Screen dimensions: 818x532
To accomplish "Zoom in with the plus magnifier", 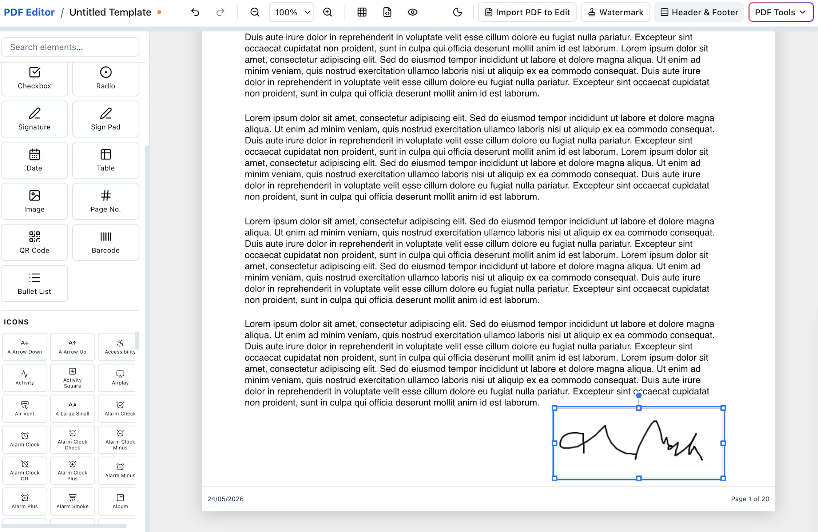I will [x=327, y=12].
